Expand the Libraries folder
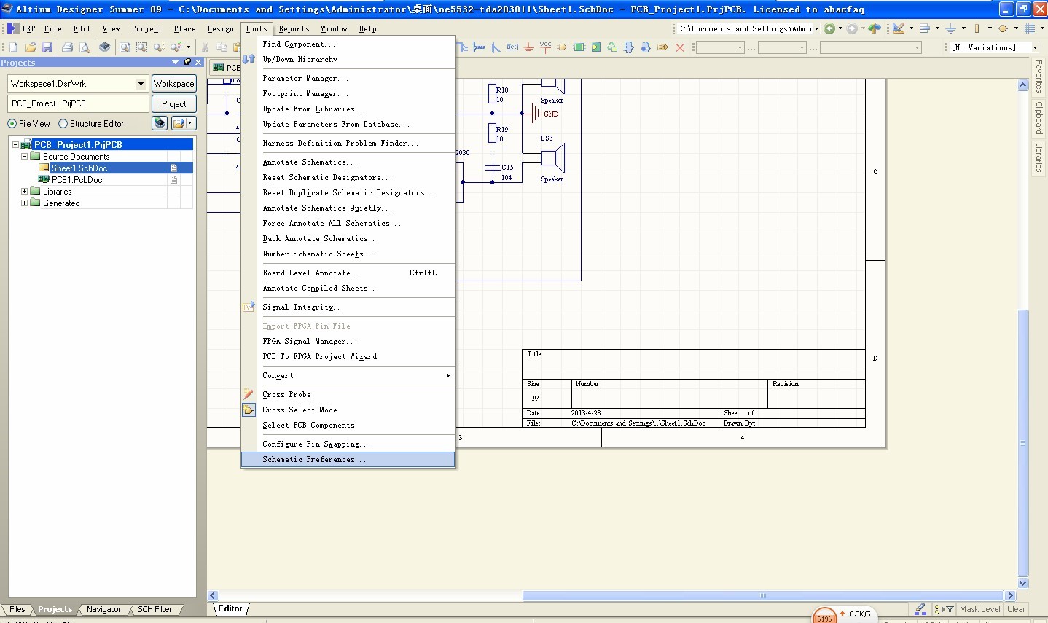 click(24, 192)
